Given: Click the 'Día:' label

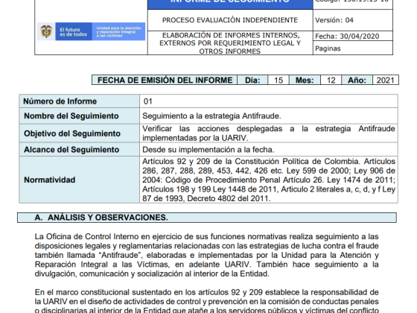Looking at the screenshot, I should [252, 80].
